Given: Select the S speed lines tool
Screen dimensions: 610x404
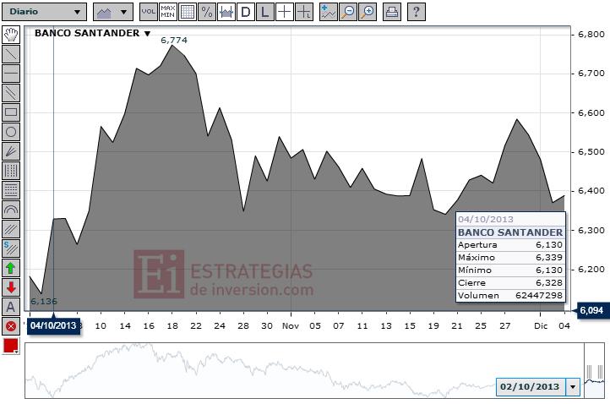Looking at the screenshot, I should click(11, 248).
